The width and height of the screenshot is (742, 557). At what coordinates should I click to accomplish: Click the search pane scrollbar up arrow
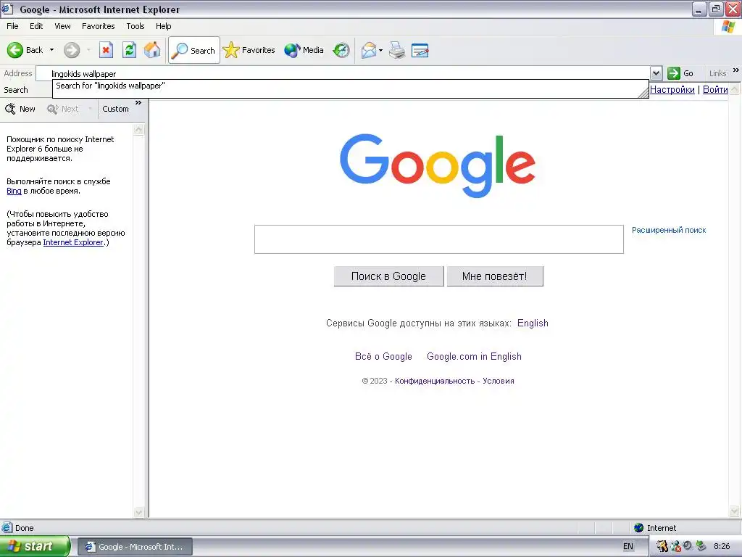138,129
